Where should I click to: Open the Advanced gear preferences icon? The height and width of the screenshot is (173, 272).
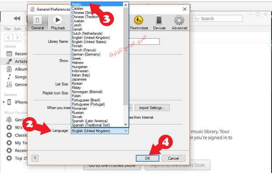tap(180, 23)
